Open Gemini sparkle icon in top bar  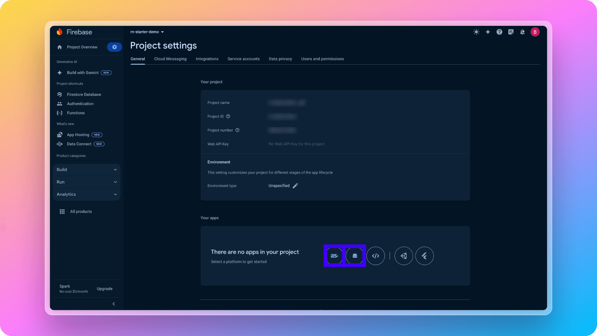coord(488,32)
